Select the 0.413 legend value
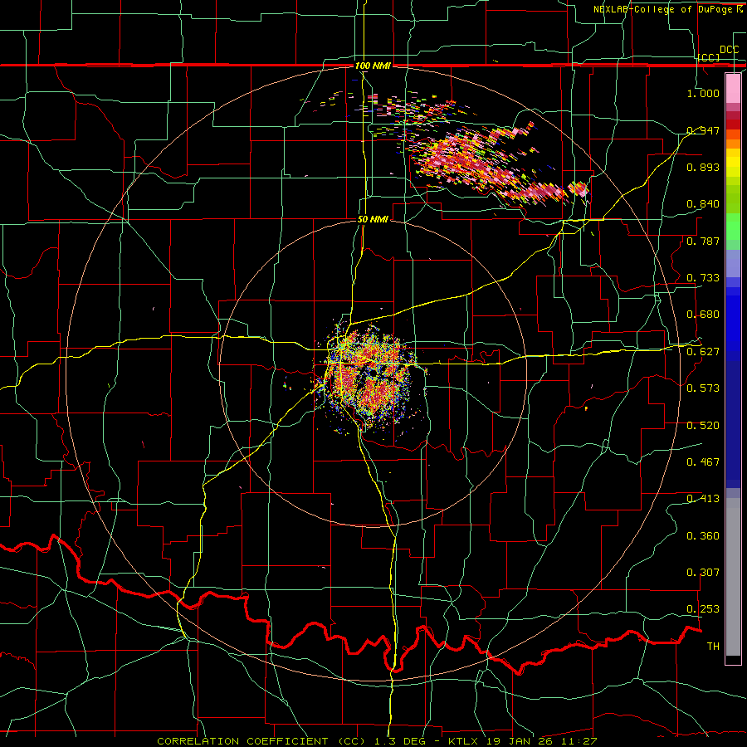The image size is (747, 747). 703,499
